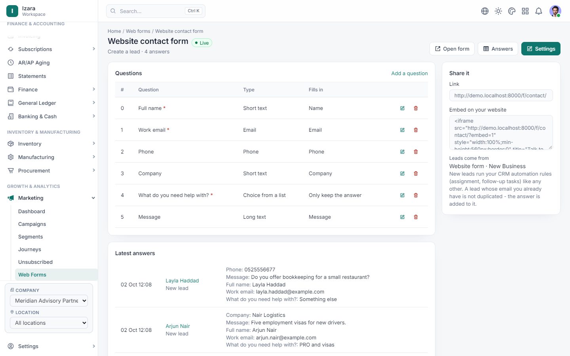Edit the Full name question
Screen dimensions: 570x356
tap(402, 108)
